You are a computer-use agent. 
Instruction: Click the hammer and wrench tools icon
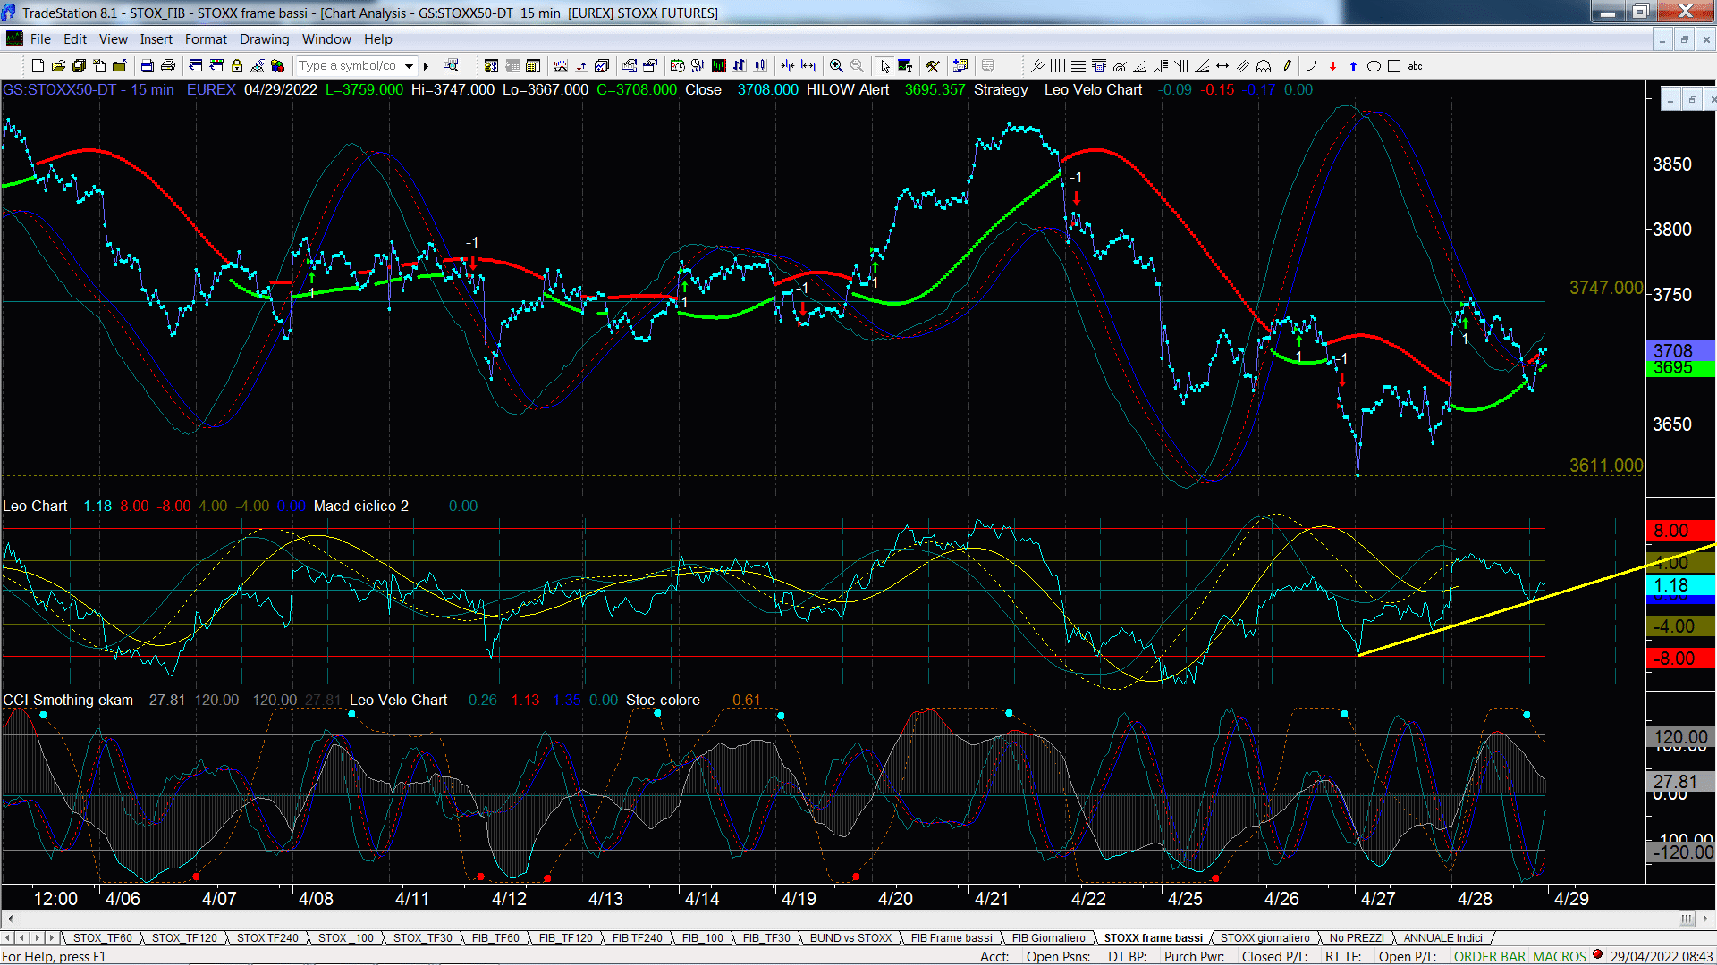click(932, 66)
